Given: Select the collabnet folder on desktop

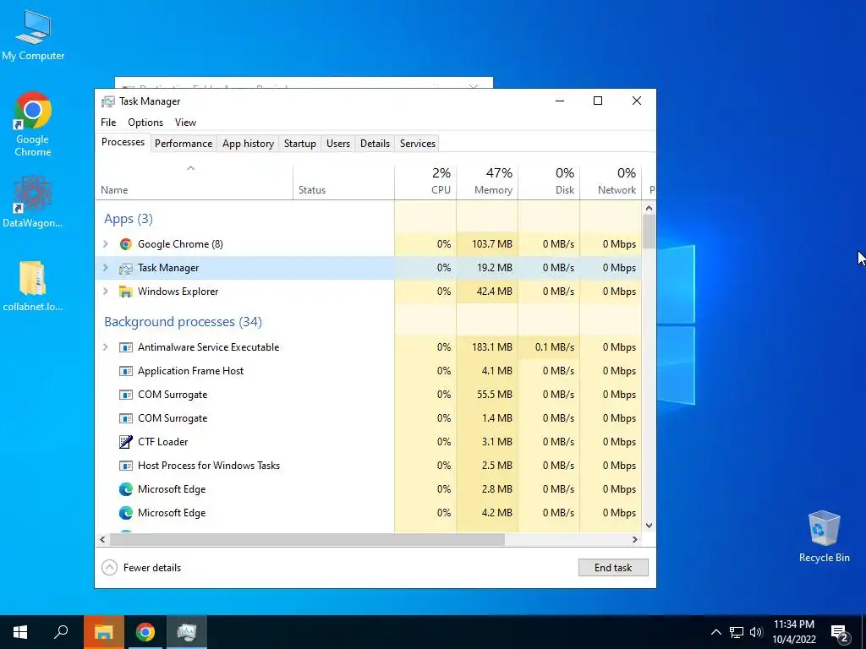Looking at the screenshot, I should 33,286.
